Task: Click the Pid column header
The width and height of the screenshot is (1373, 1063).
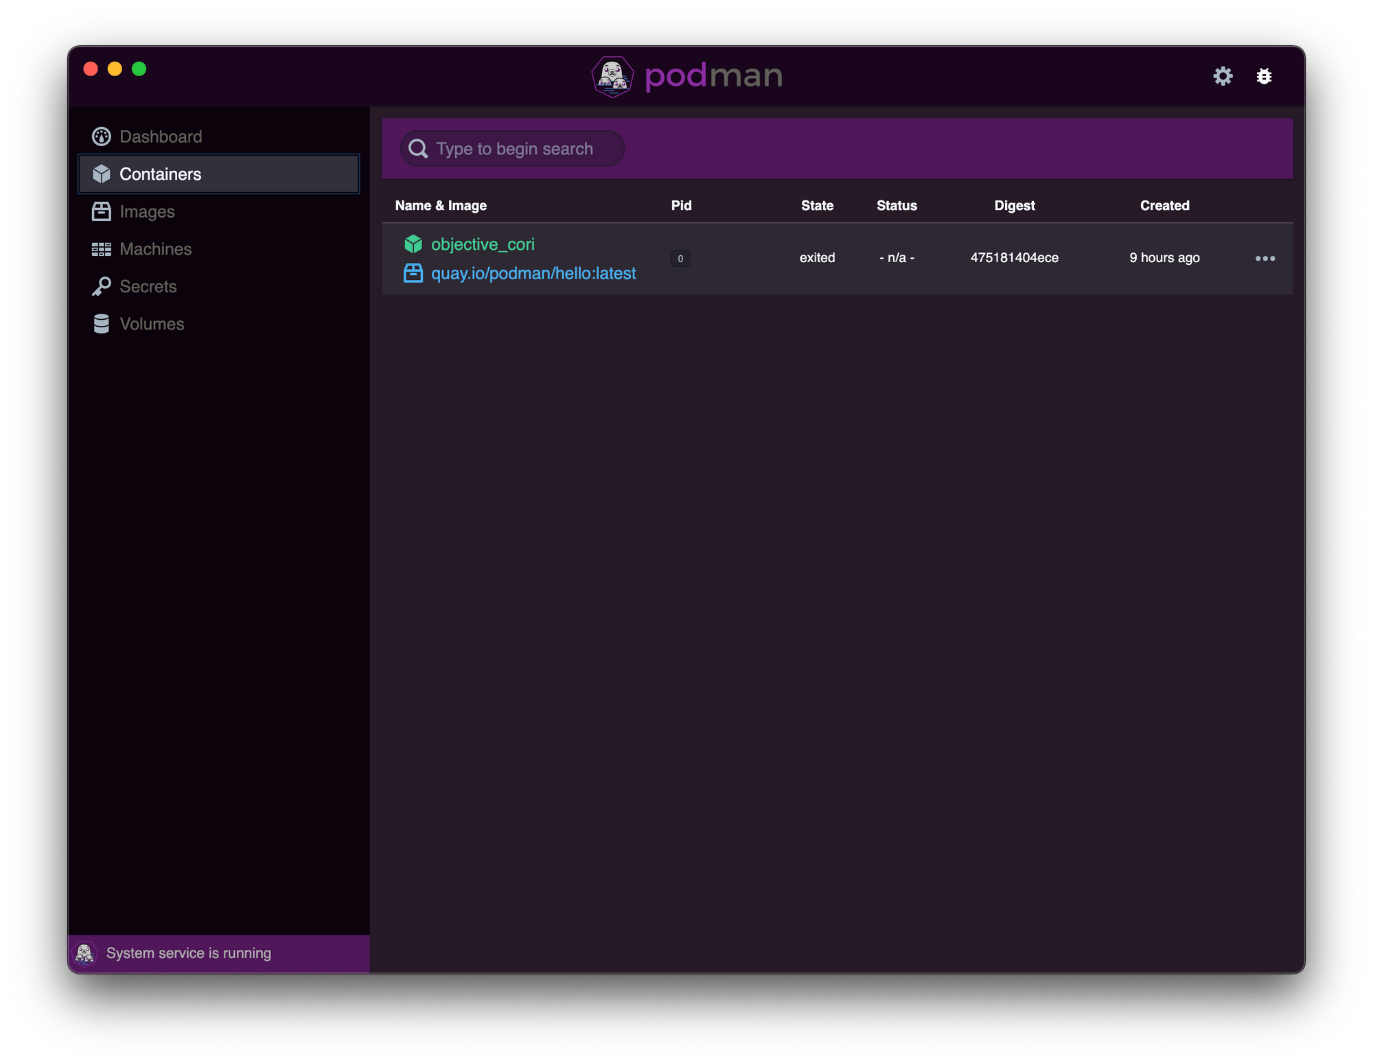Action: (681, 206)
